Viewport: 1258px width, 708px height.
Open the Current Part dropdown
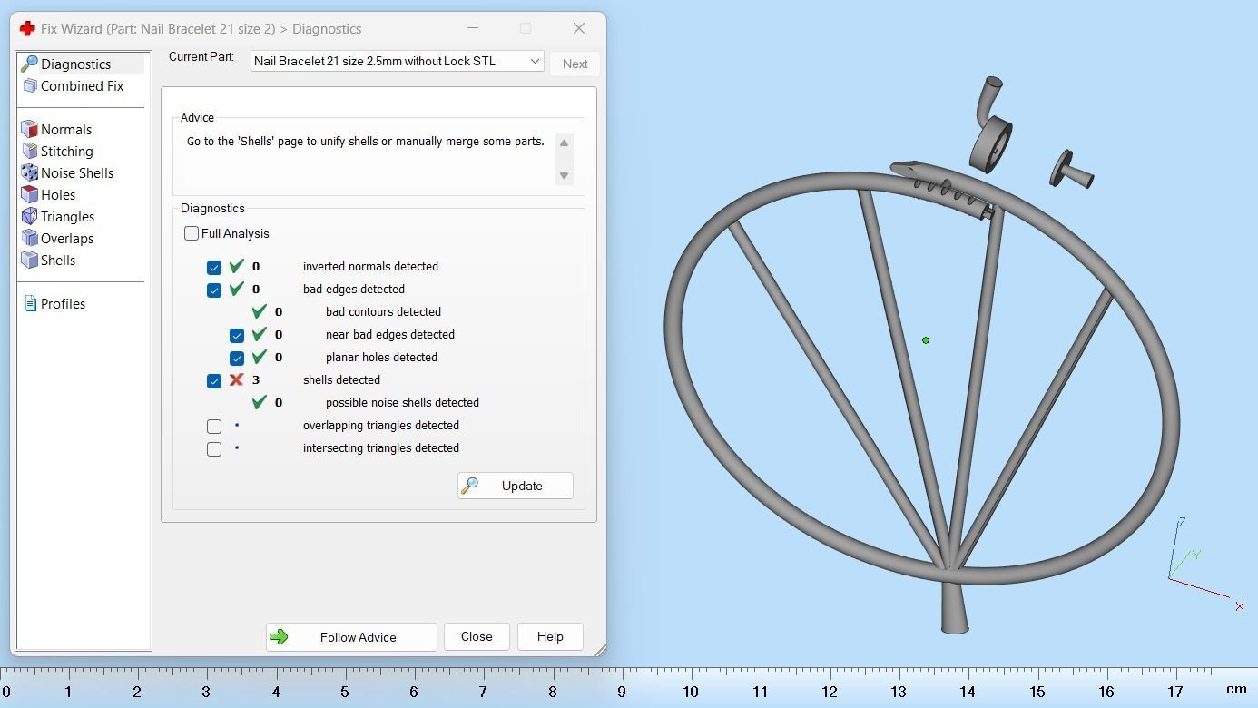(398, 61)
